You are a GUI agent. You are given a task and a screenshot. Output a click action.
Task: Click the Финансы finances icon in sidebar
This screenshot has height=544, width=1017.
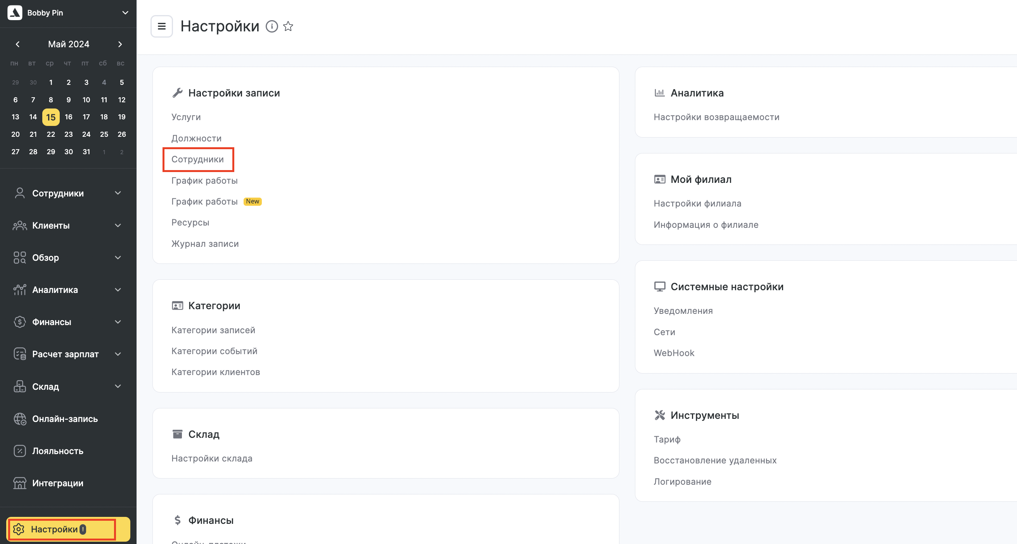click(18, 322)
